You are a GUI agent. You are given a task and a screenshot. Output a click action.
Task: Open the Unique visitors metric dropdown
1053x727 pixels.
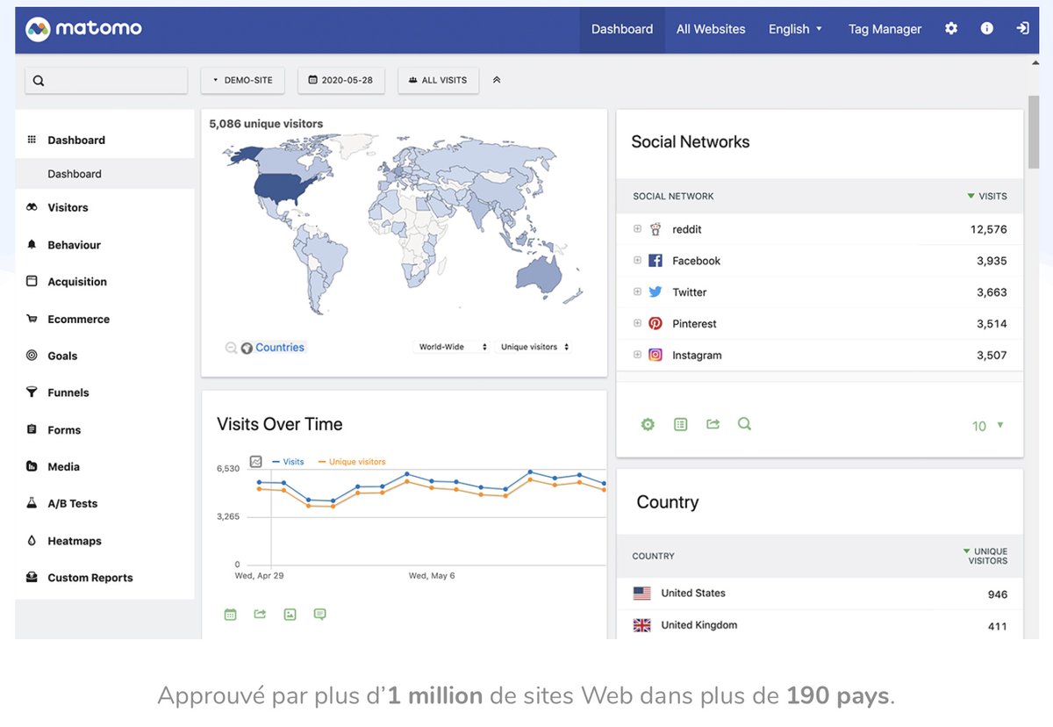pyautogui.click(x=534, y=348)
